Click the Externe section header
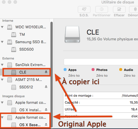Image resolution: width=138 pixels, height=129 pixels. pos(8,58)
